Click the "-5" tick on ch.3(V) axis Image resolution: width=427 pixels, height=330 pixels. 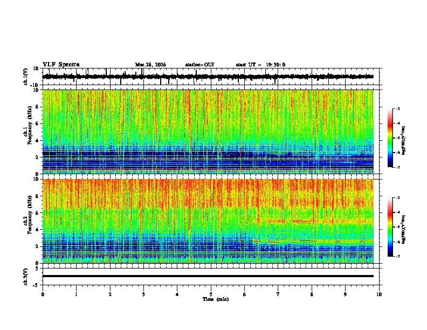click(x=37, y=285)
